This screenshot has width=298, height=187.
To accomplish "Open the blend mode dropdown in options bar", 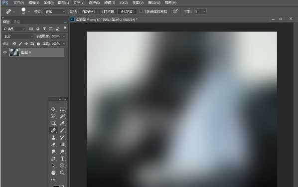I will point(55,11).
